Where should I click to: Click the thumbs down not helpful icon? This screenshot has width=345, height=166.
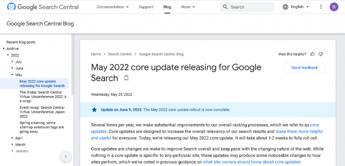pyautogui.click(x=321, y=54)
